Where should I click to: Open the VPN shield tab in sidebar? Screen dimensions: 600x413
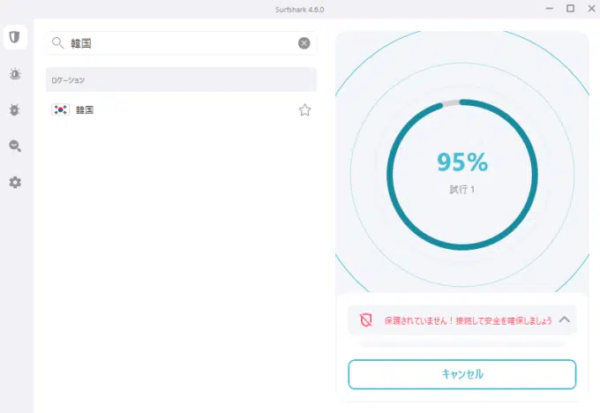[15, 37]
